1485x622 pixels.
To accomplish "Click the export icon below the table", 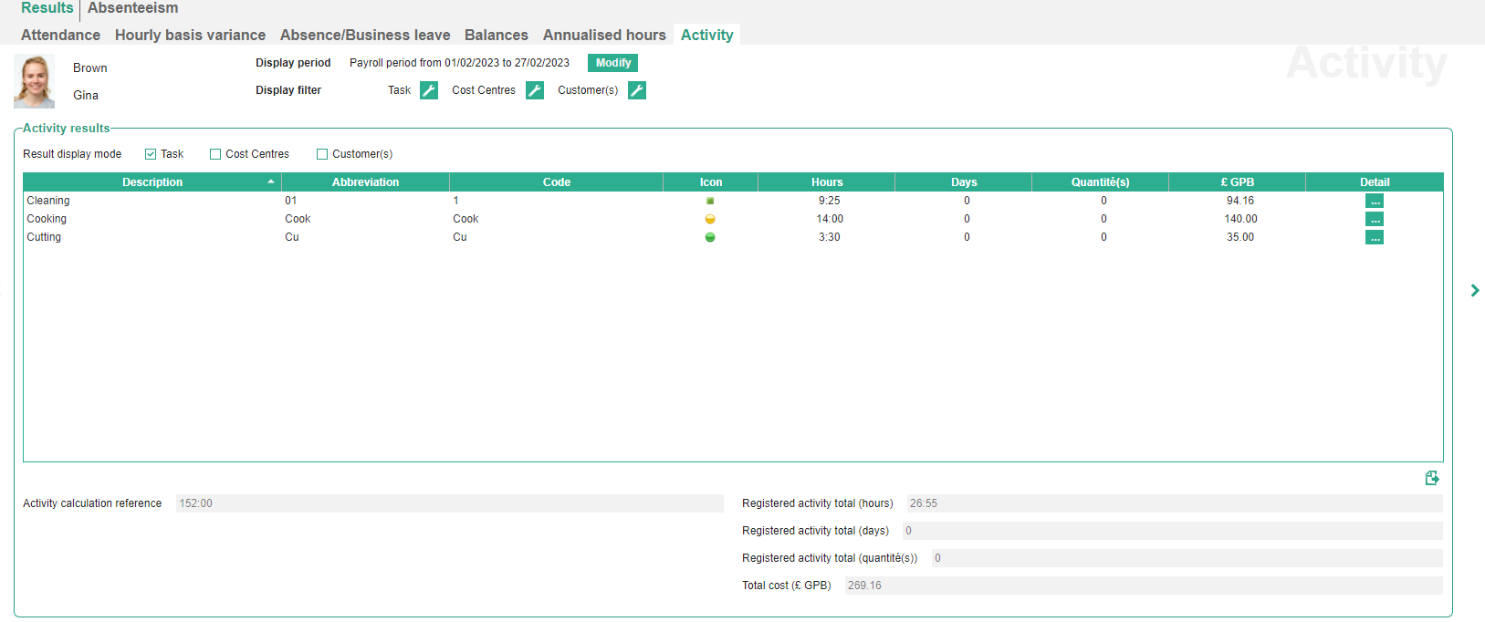I will coord(1432,478).
